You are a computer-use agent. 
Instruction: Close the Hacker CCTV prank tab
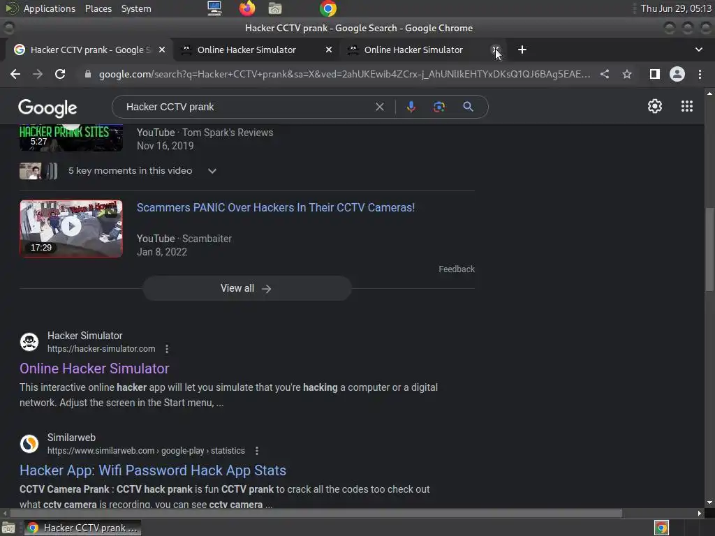tap(162, 50)
